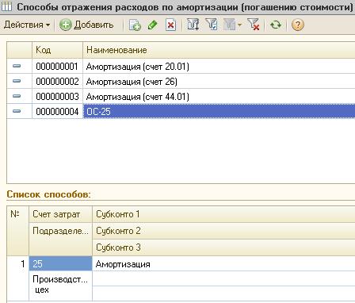Click the green pencil edit icon
This screenshot has width=355, height=303.
point(153,25)
